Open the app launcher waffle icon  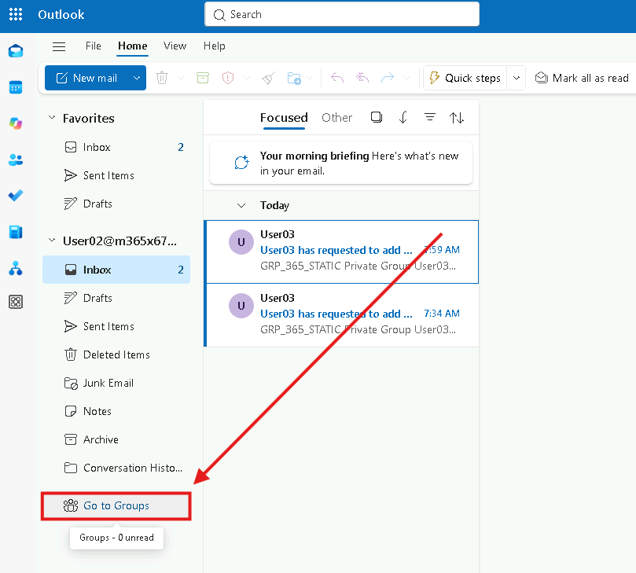[x=16, y=14]
